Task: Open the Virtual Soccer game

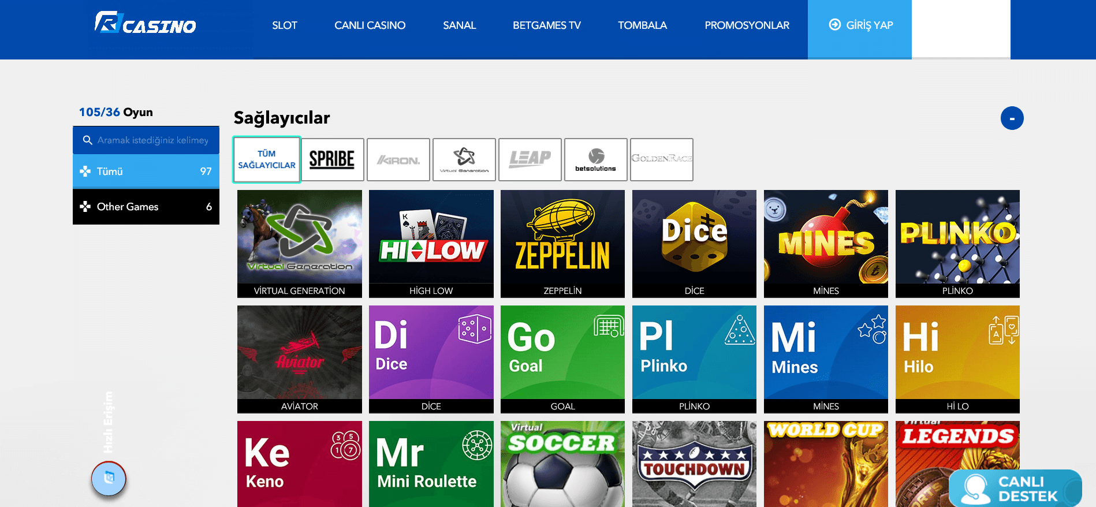Action: [x=563, y=464]
